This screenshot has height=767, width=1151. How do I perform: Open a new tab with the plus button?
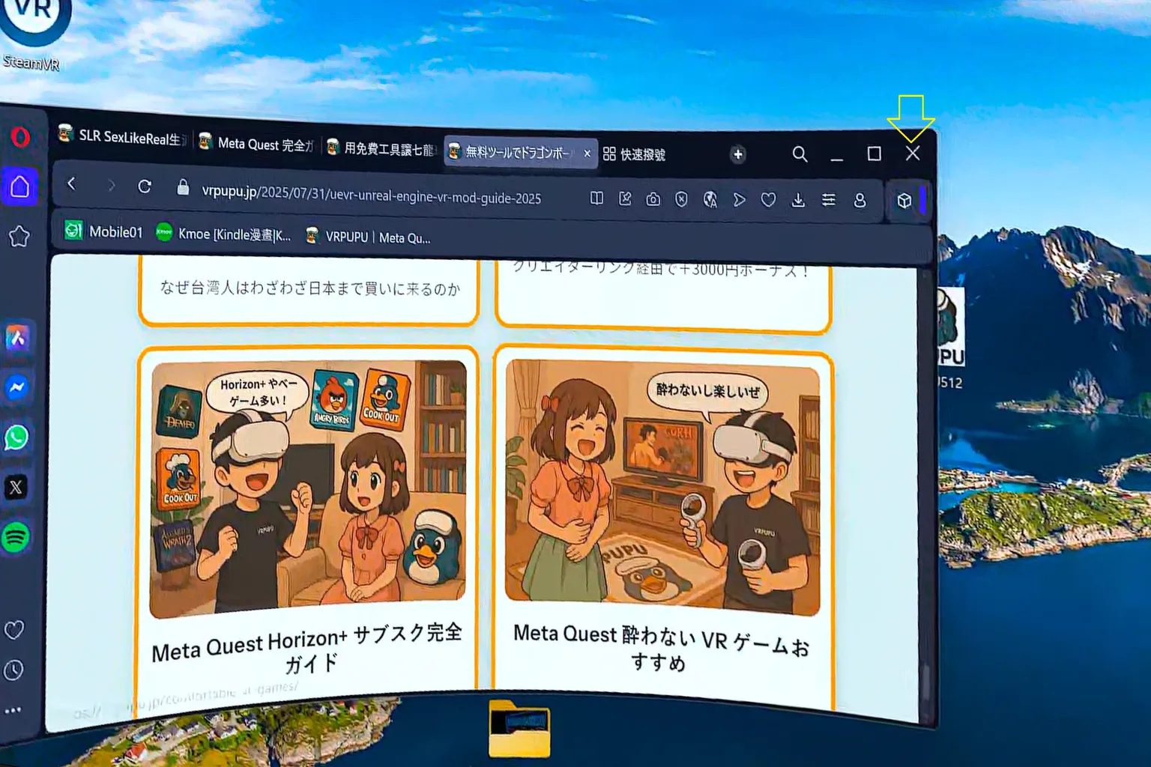[738, 154]
